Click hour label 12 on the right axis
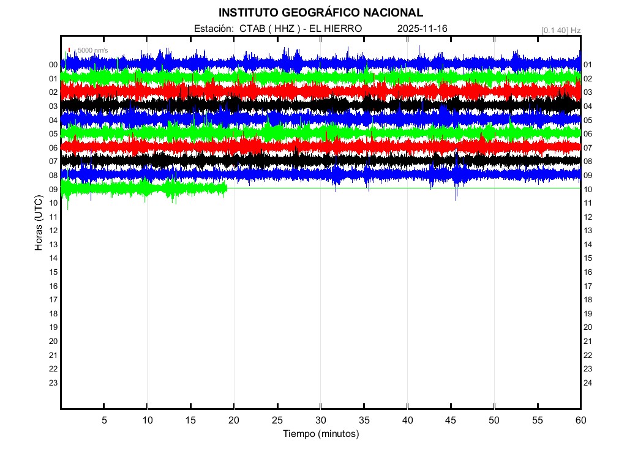Viewport: 627px width, 470px height. (588, 217)
